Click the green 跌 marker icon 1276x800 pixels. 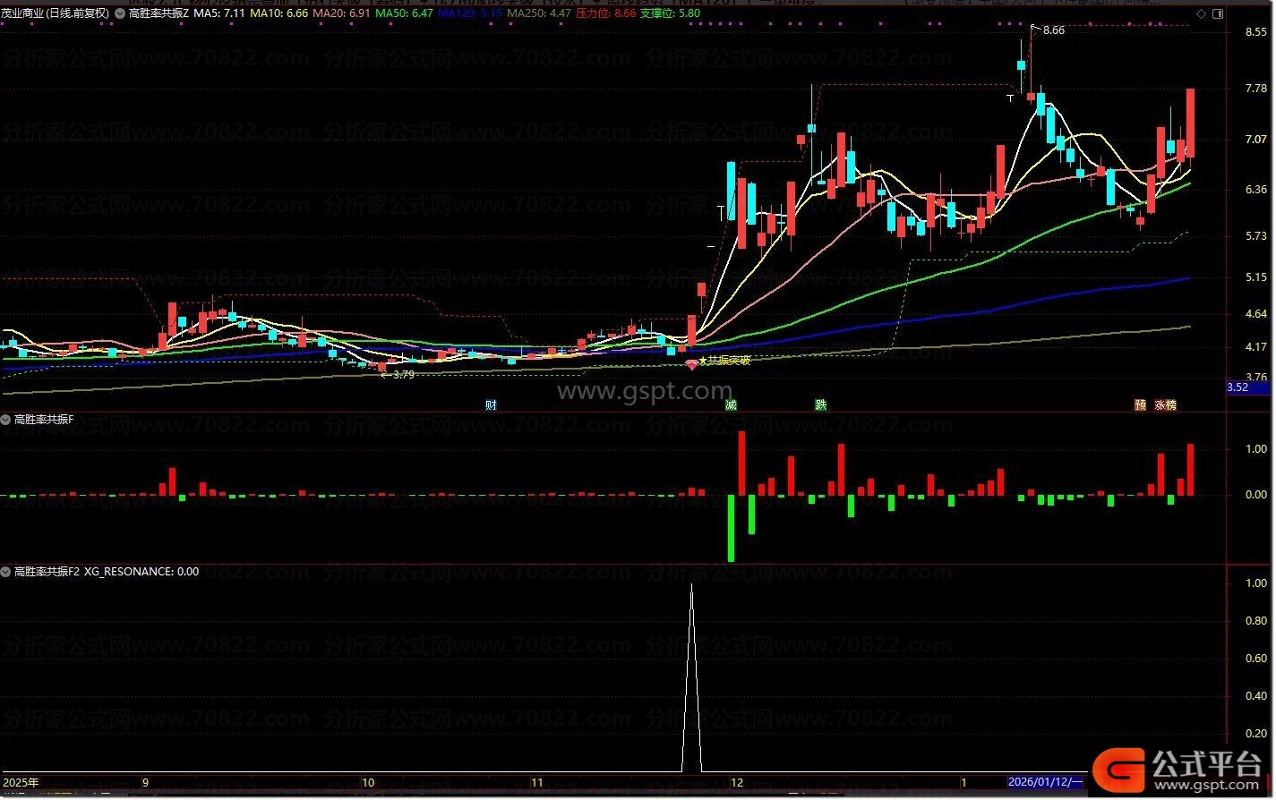820,405
